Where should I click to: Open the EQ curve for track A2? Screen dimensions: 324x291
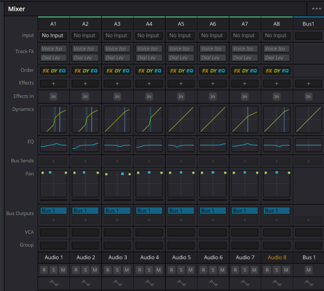[x=85, y=145]
